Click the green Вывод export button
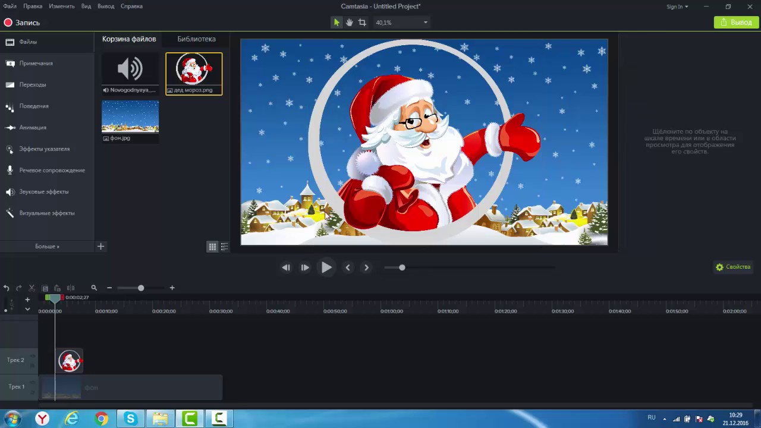This screenshot has height=428, width=761. 736,23
